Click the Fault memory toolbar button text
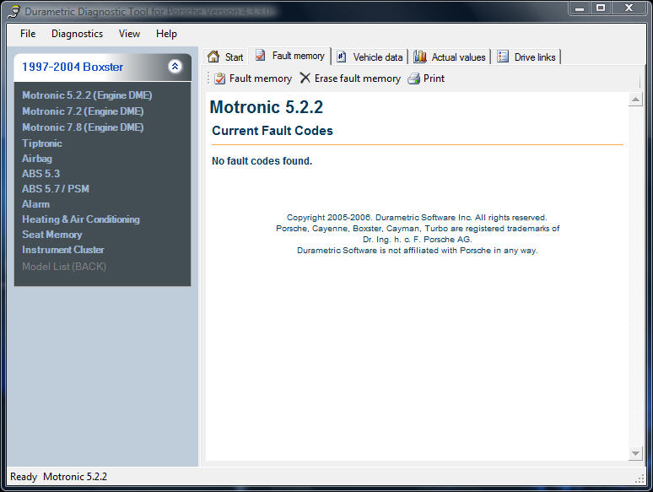 (261, 78)
